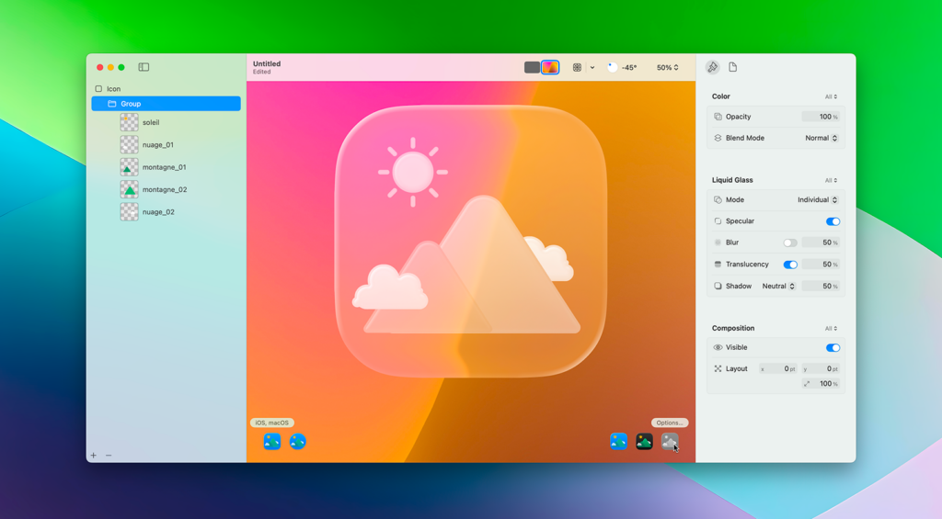Turn off the Visible switch

833,348
